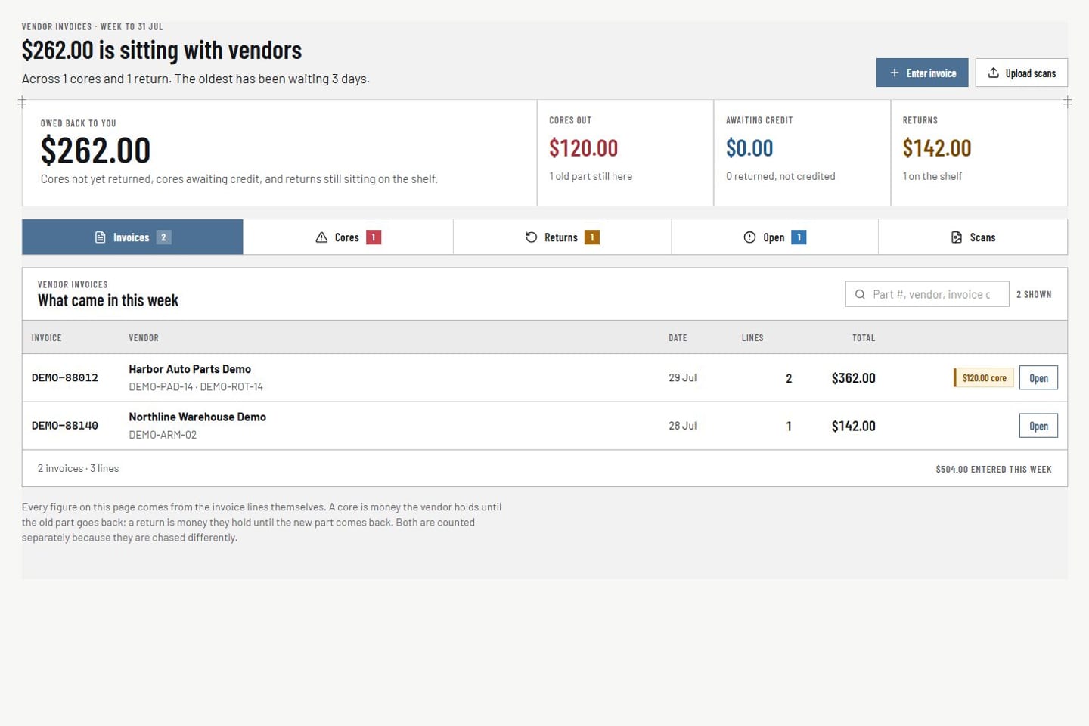Click the Returns $142.00 card
Screen dimensions: 1089x726
[979, 153]
